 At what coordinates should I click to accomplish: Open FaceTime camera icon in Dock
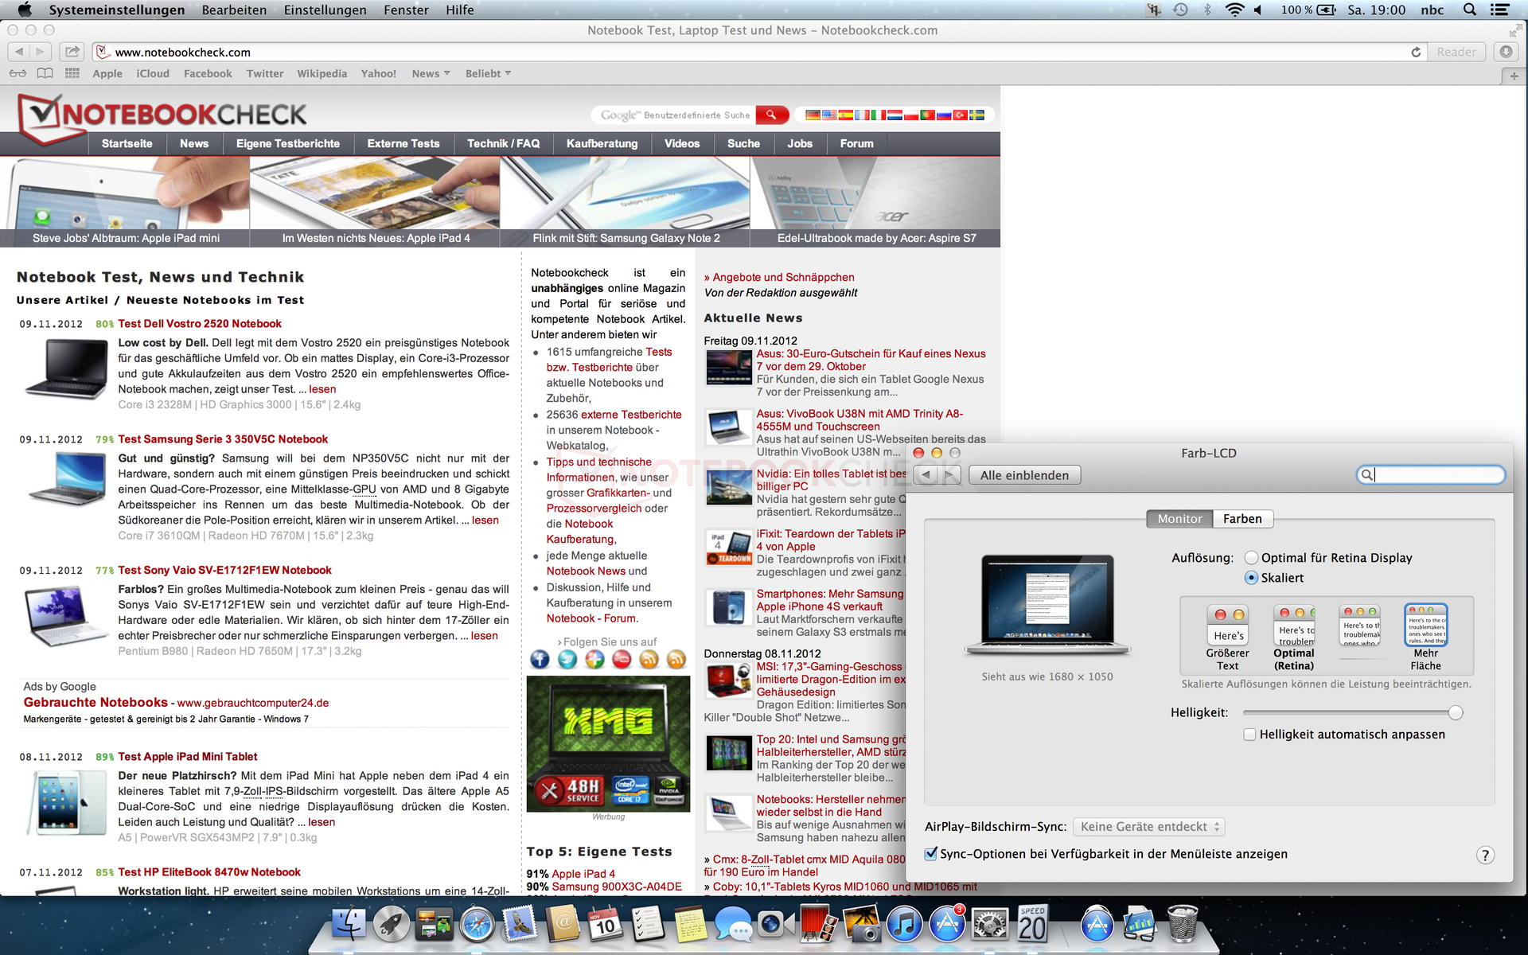[x=776, y=926]
